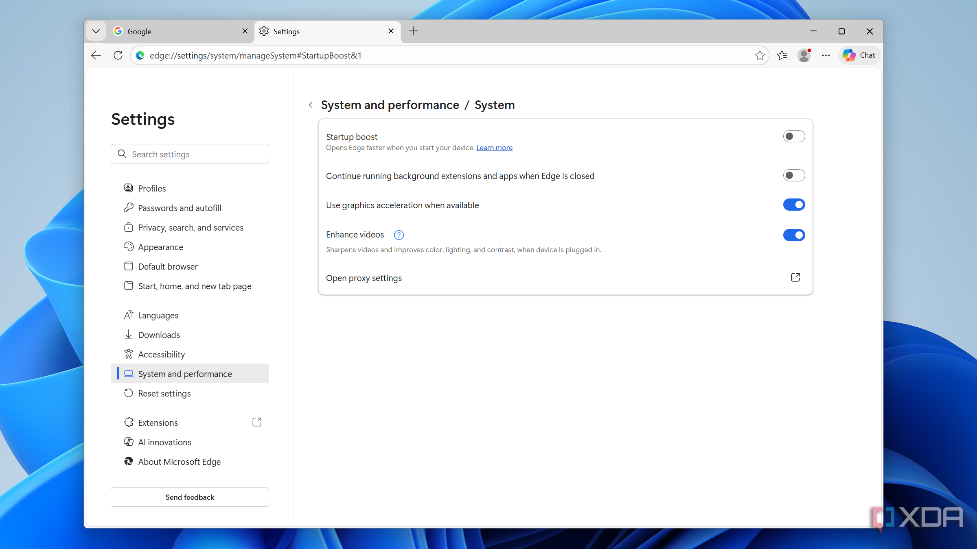The height and width of the screenshot is (549, 977).
Task: Click the Send feedback button
Action: (x=190, y=497)
